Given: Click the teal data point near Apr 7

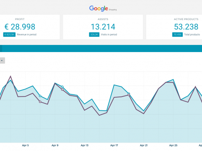Looking at the screenshot, I should [40, 96].
